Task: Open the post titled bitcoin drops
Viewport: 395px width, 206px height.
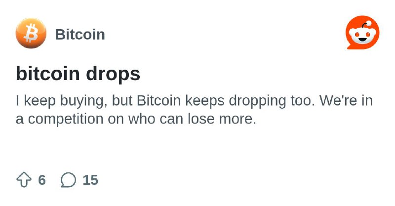Action: click(78, 74)
